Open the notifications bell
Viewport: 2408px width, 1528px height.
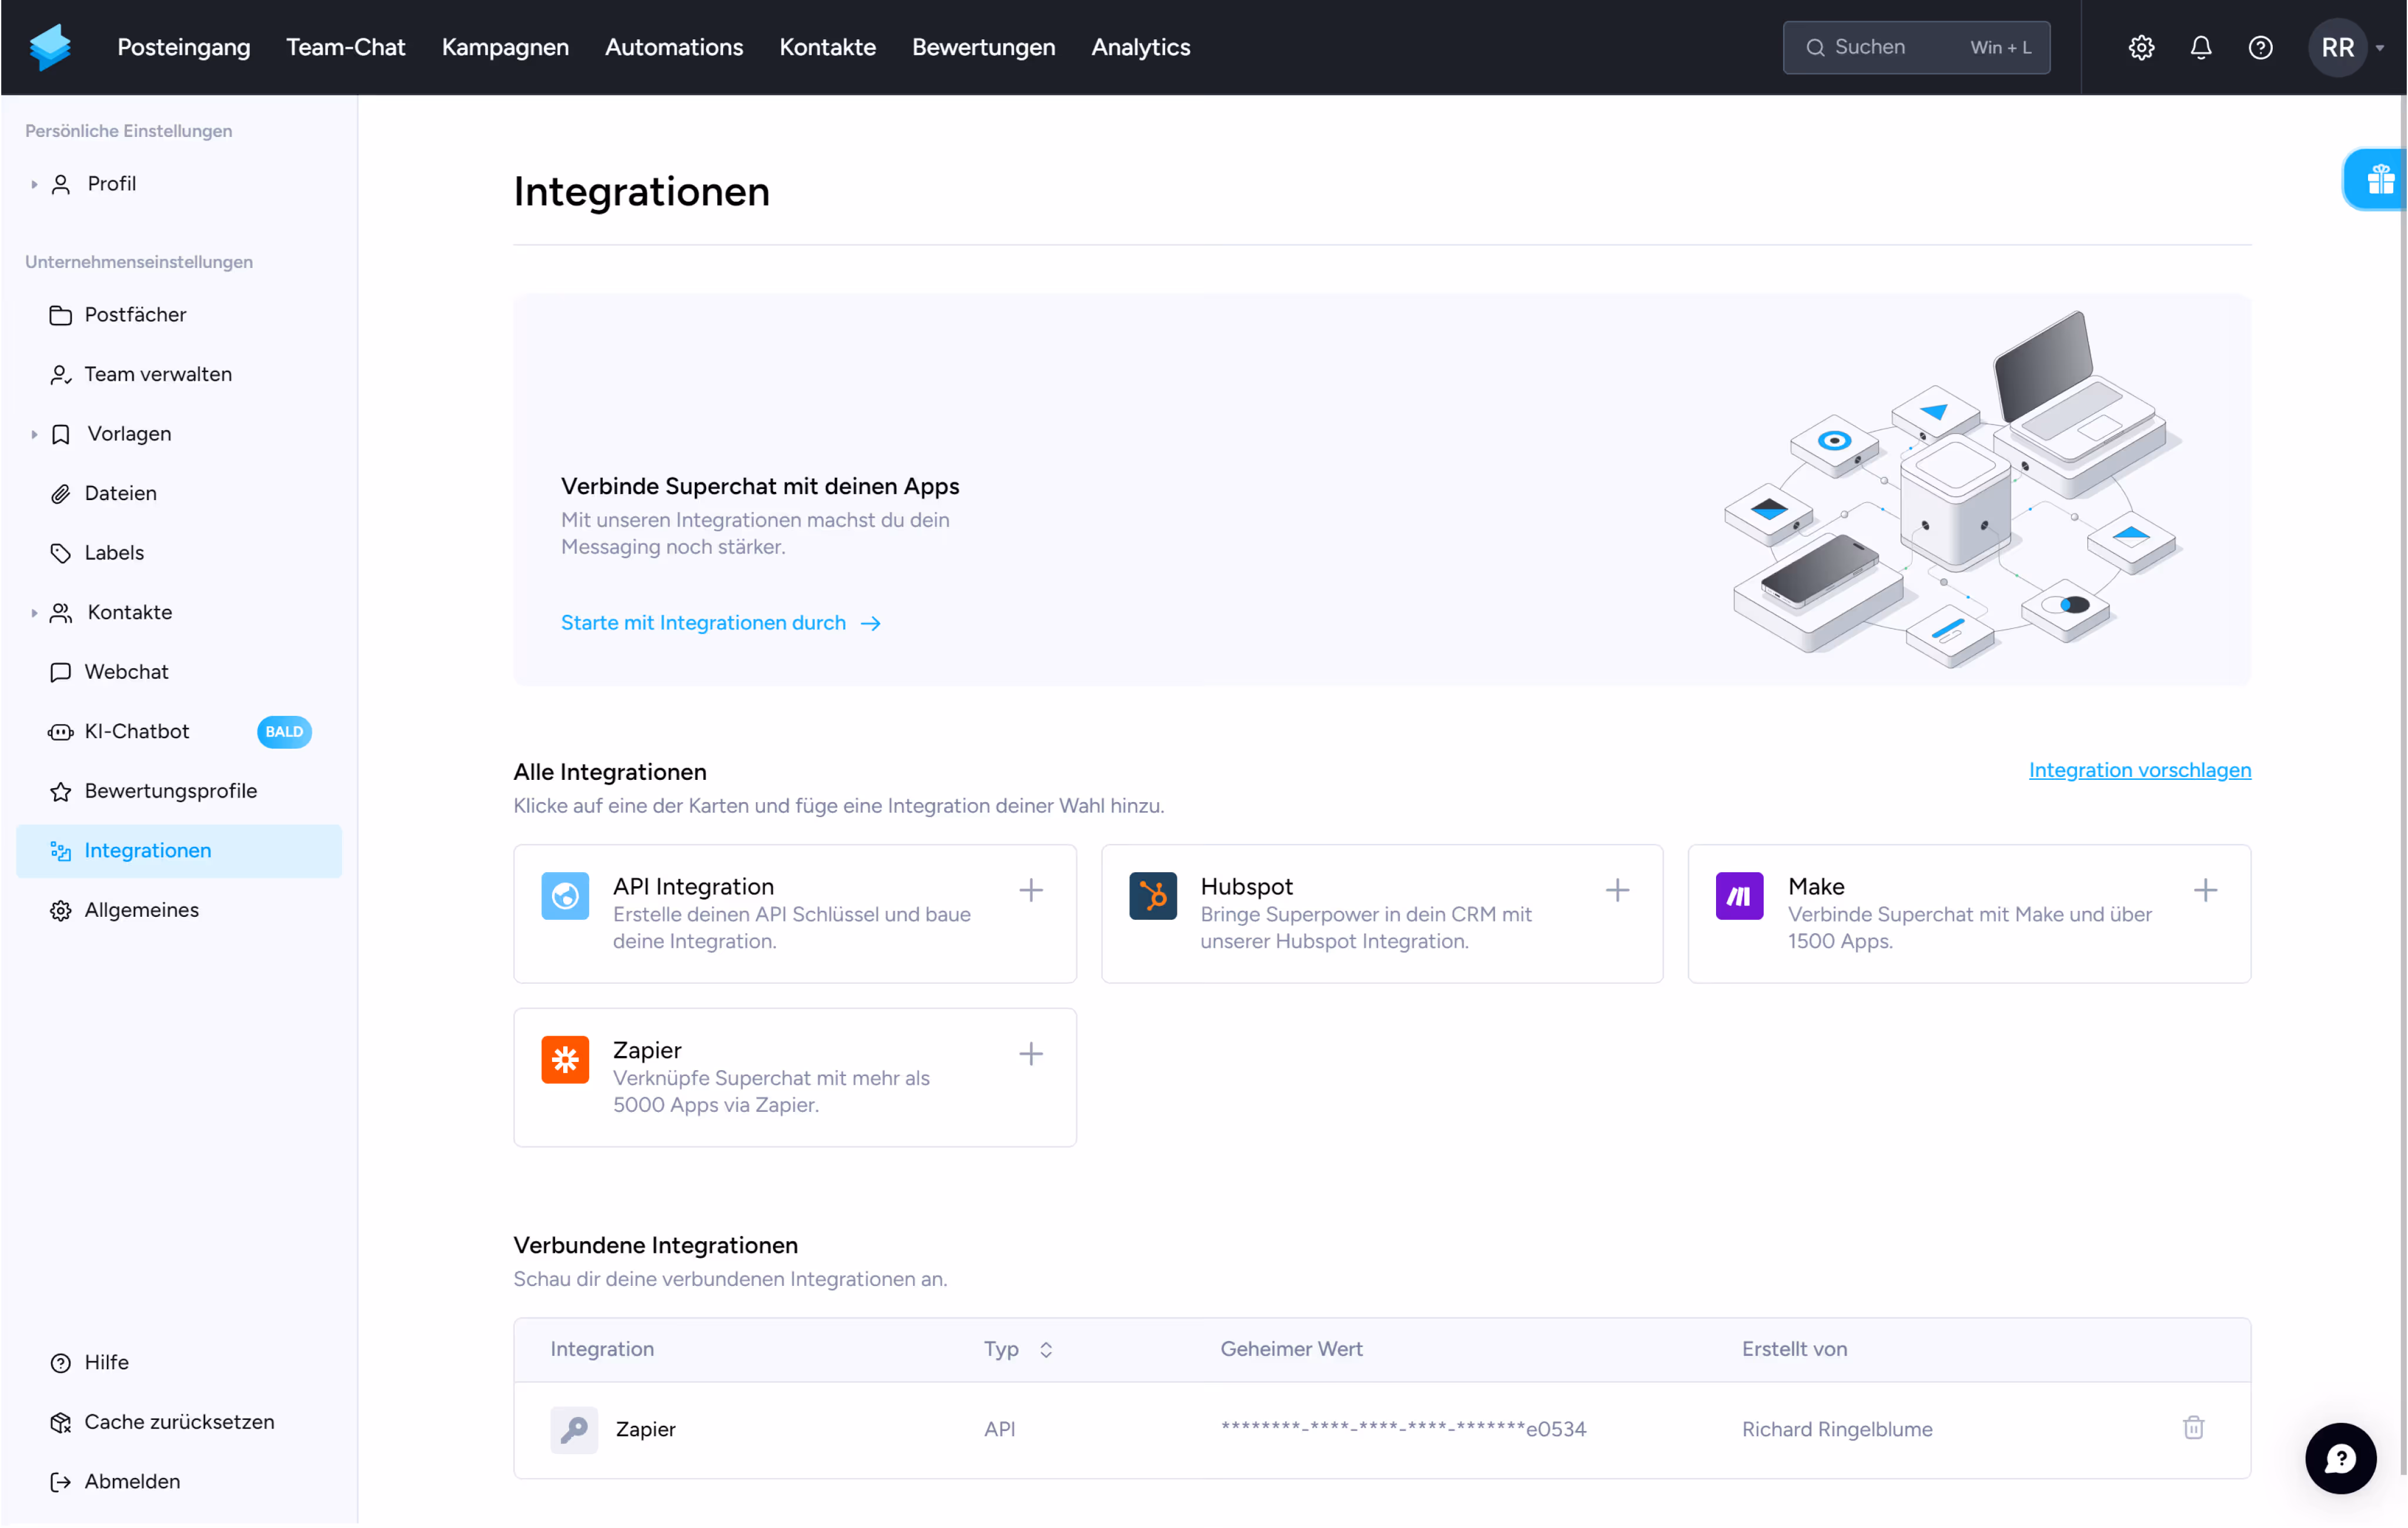coord(2200,47)
